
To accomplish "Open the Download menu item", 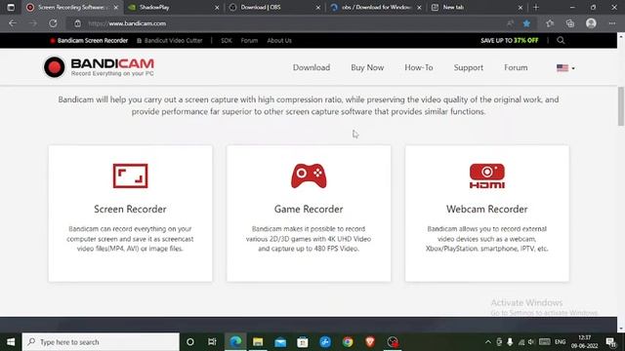I will click(312, 67).
